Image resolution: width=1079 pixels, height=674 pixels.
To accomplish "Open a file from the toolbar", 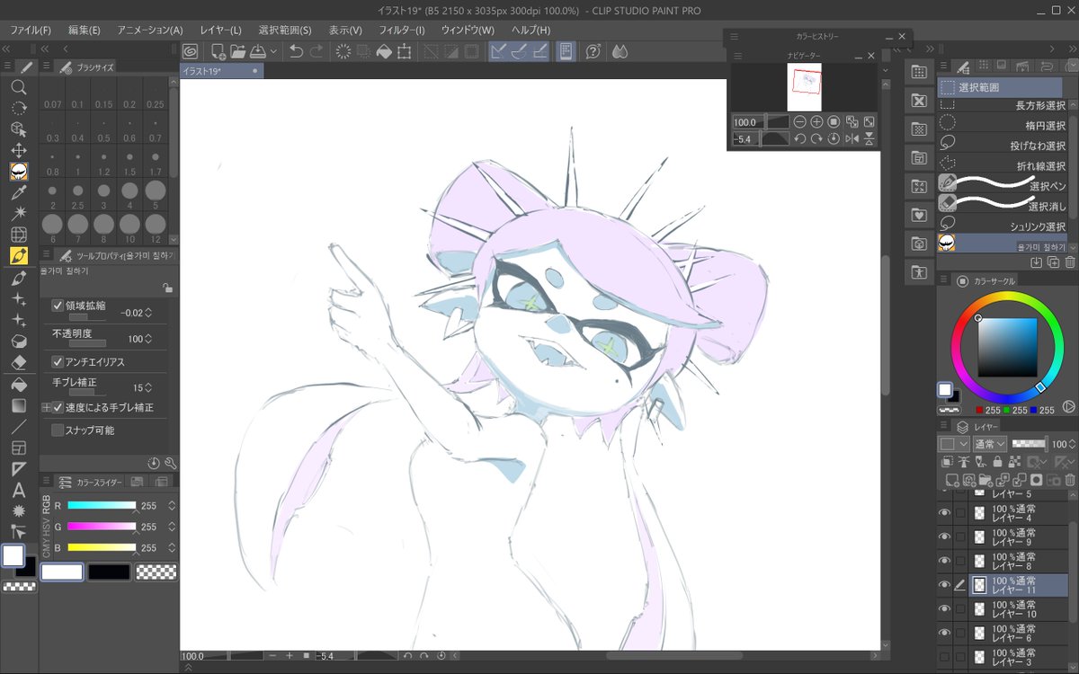I will [237, 51].
